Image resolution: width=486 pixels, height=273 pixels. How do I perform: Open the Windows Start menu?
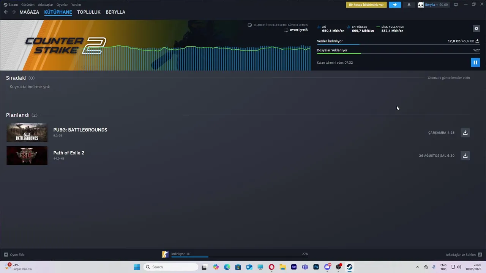tap(137, 267)
